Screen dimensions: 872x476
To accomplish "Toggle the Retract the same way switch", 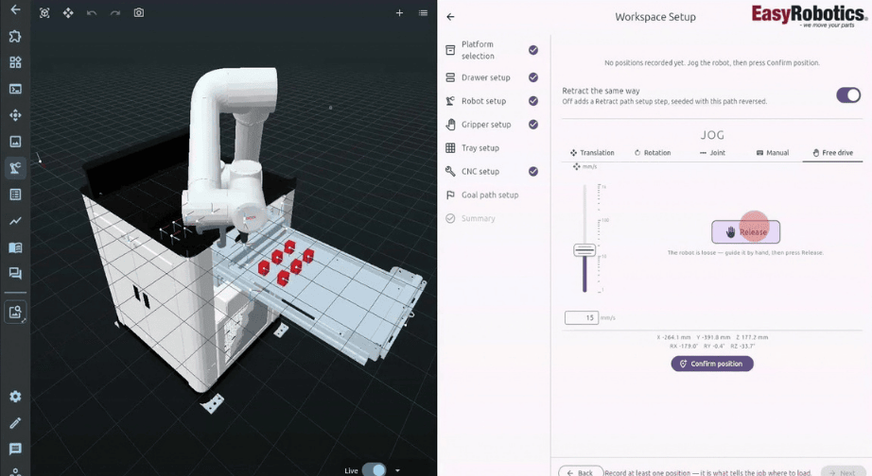I will point(848,95).
